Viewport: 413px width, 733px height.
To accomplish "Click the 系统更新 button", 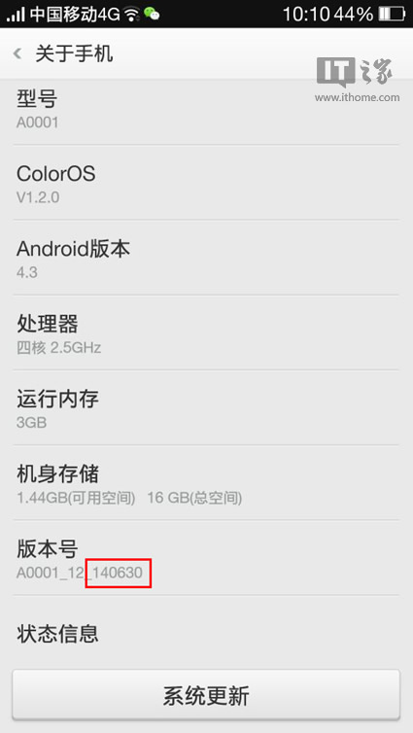I will (206, 695).
